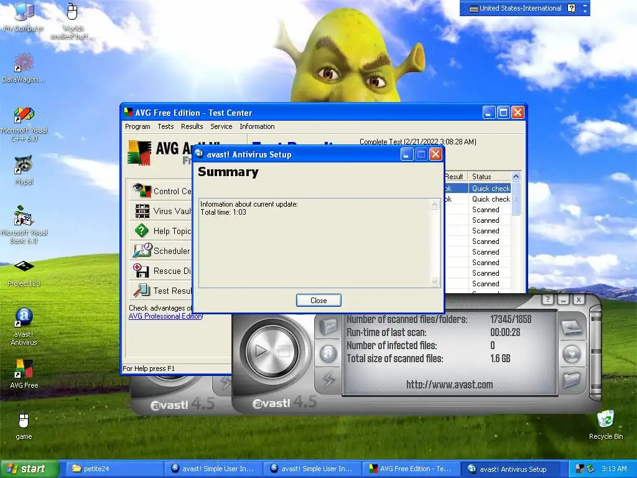
Task: Launch Microsoft Visual C++ 6.0 shortcut
Action: click(24, 124)
